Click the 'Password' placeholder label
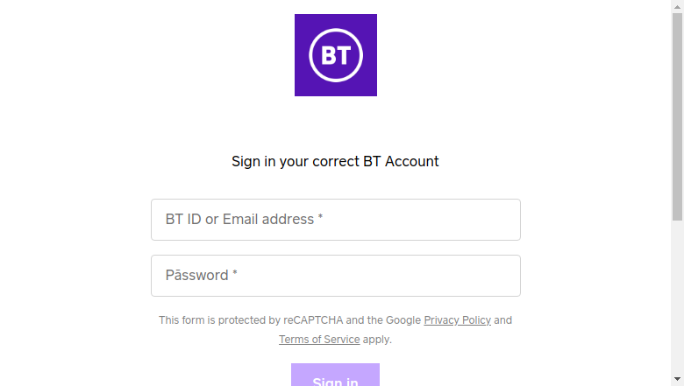Viewport: 684px width, 386px height. click(x=196, y=275)
